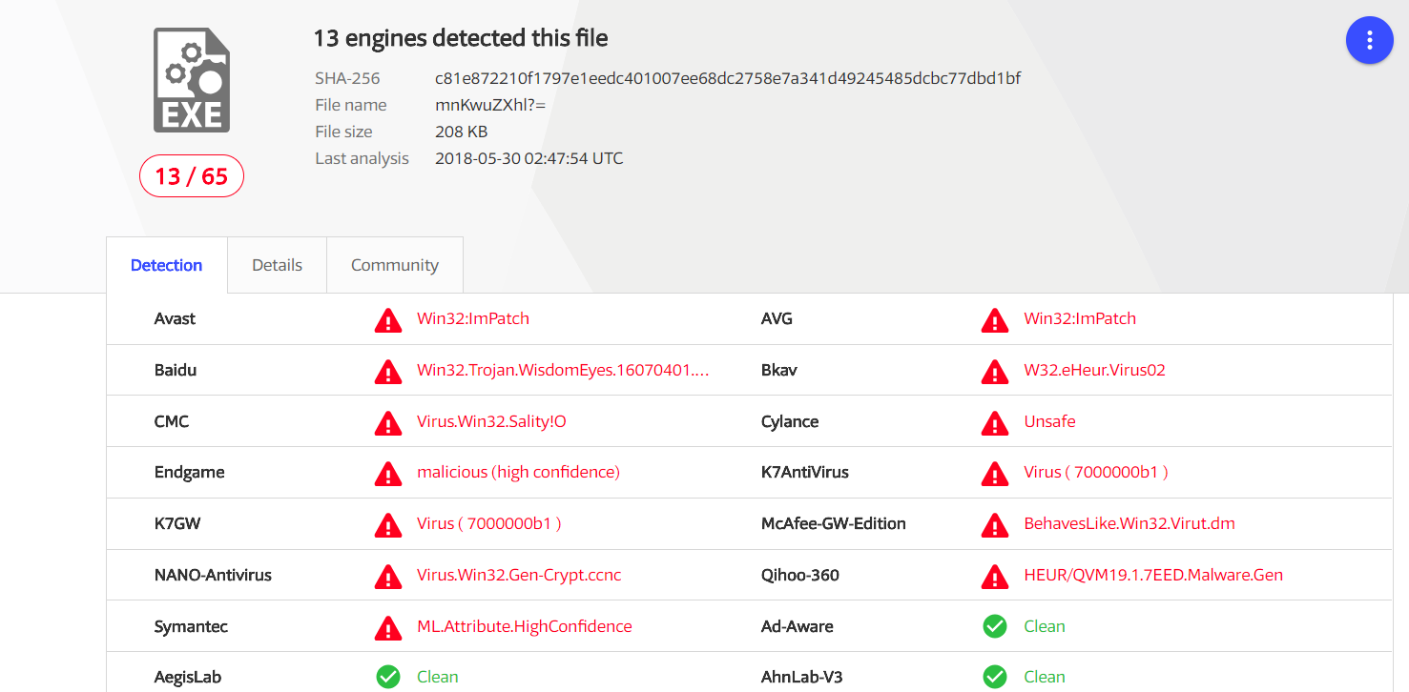Click the green check icon for AegisLab
Screen dimensions: 1409x692
388,677
